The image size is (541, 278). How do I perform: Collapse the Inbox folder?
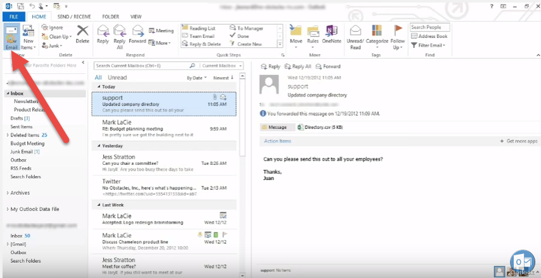point(8,94)
